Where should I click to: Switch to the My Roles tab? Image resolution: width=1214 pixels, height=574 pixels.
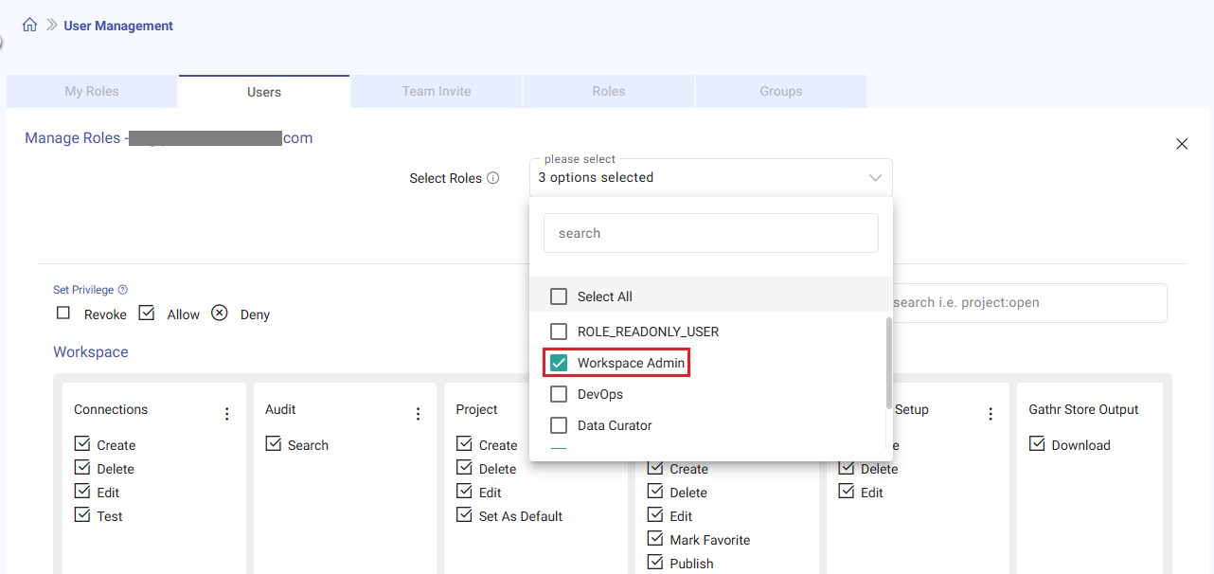tap(92, 92)
